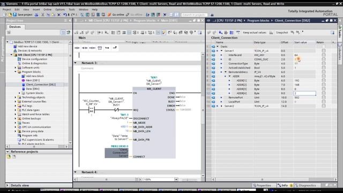This screenshot has height=193, width=343.
Task: Open the Edit menu
Action: coord(17,10)
